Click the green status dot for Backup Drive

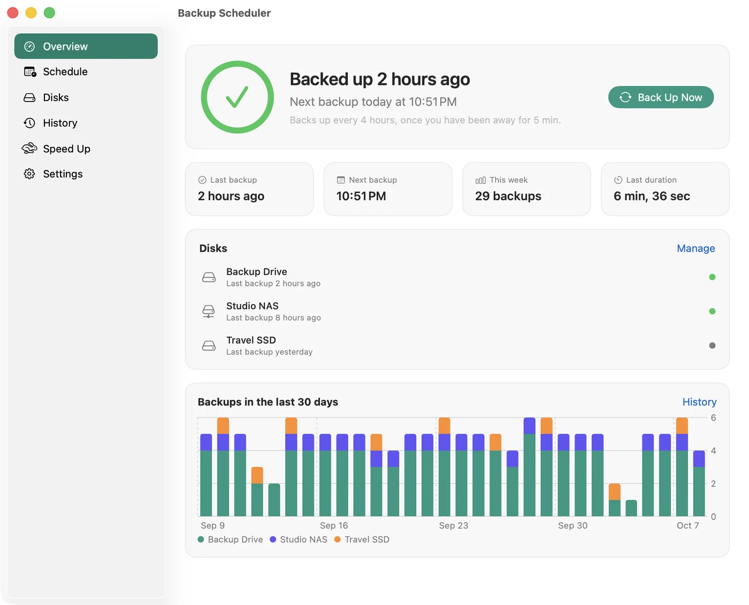tap(712, 277)
